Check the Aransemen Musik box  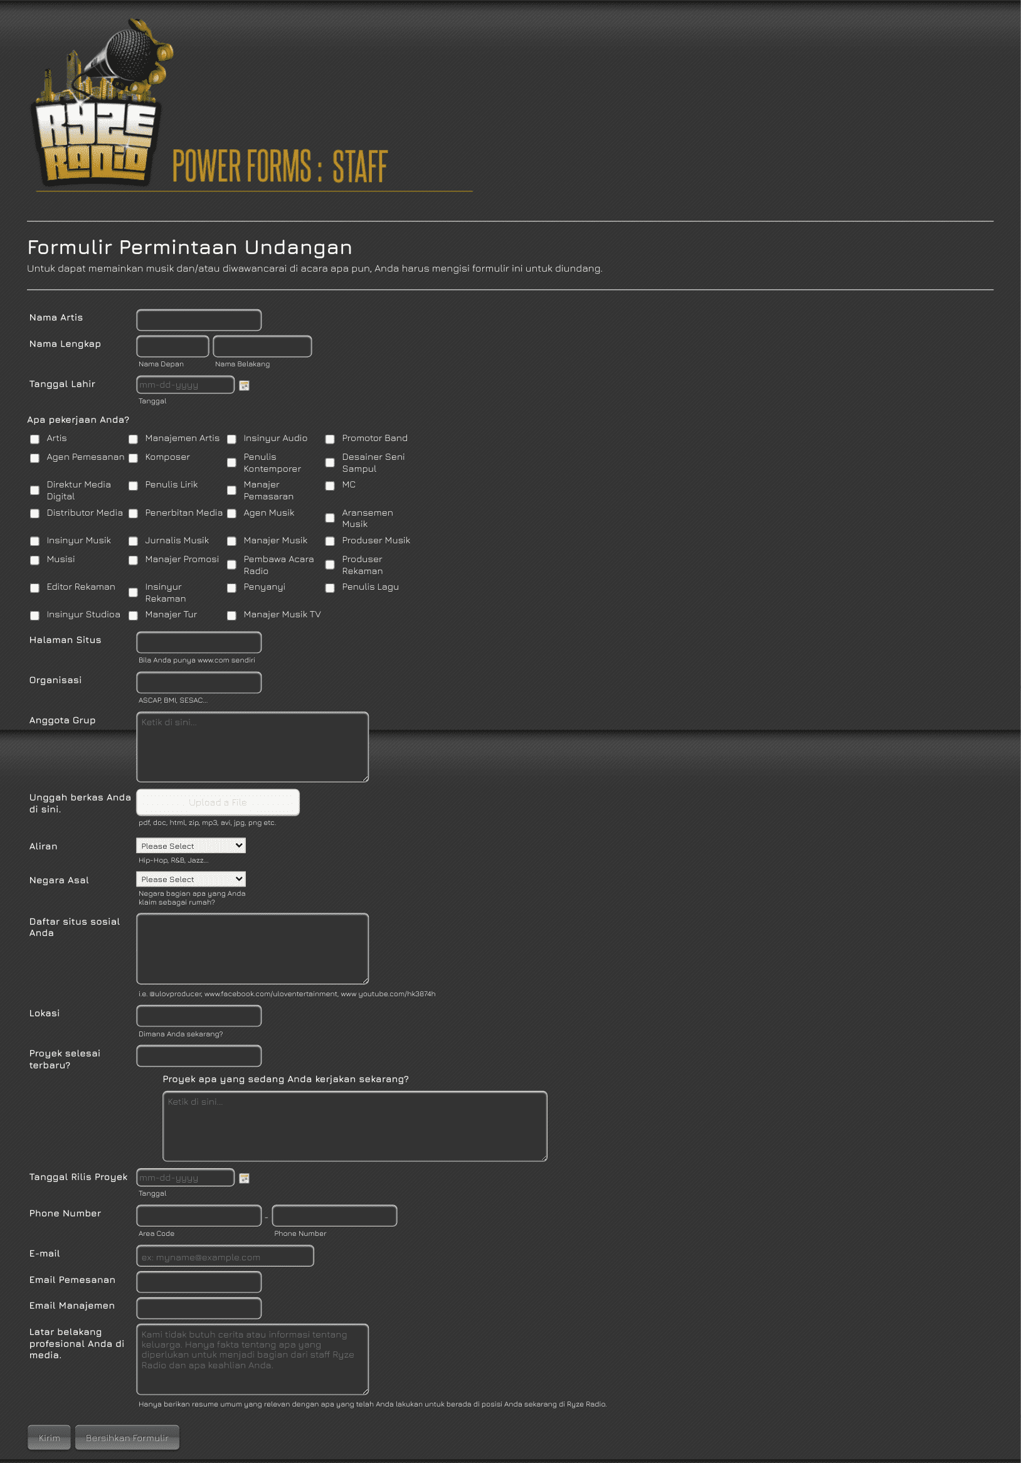point(330,518)
